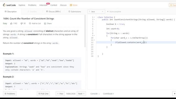176x99 pixels.
Task: Expand the Console panel
Action: point(95,94)
